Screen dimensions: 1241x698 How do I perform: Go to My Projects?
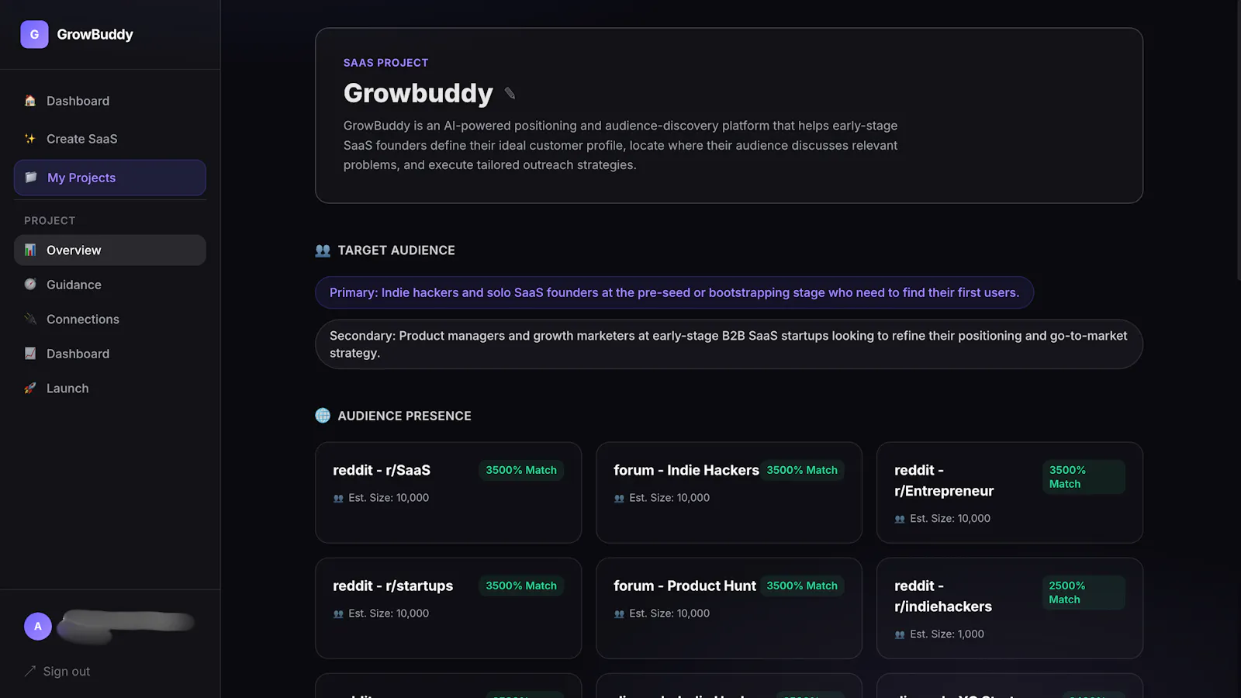point(110,178)
